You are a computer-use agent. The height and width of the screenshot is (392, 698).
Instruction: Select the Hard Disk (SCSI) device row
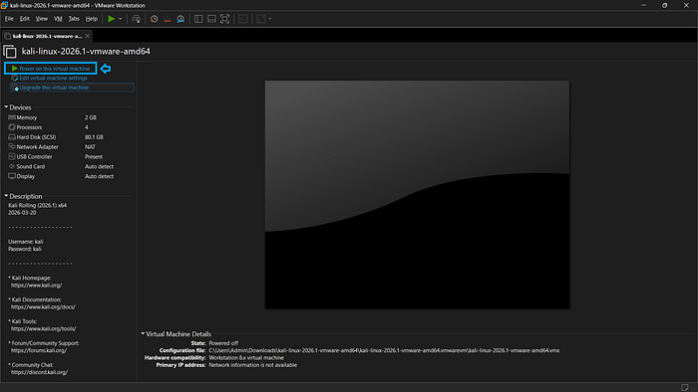tap(71, 137)
